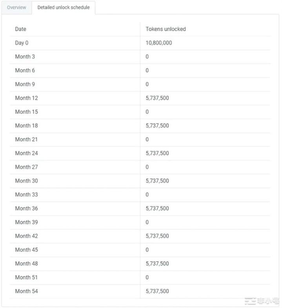Select the Day 0 row label
This screenshot has height=308, width=282.
tap(22, 43)
